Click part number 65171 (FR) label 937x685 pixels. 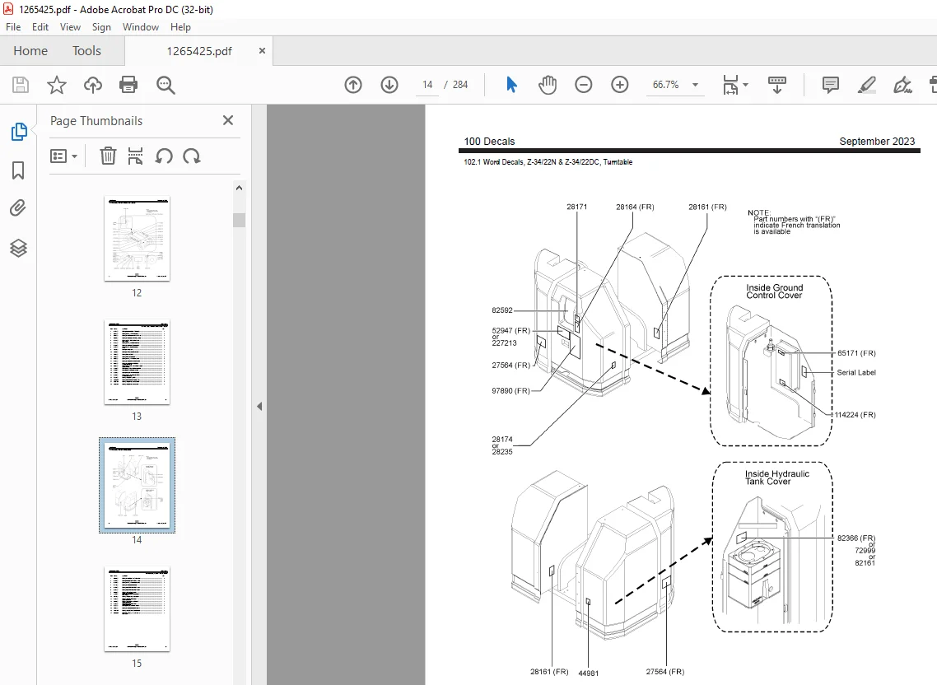tap(856, 353)
